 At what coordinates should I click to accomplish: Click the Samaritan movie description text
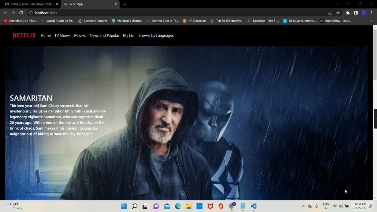tap(58, 120)
